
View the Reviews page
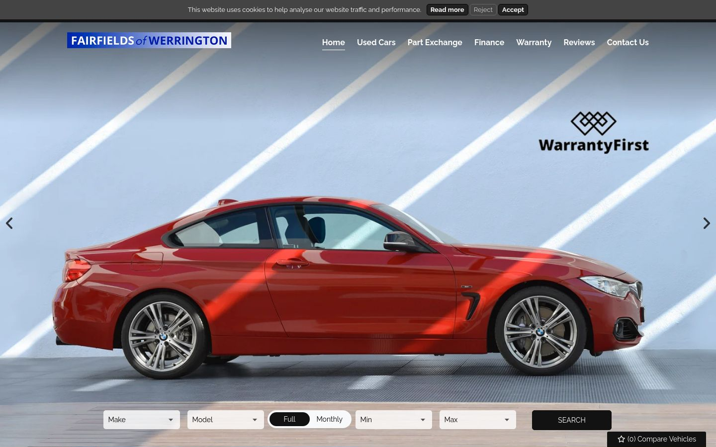[x=579, y=42]
